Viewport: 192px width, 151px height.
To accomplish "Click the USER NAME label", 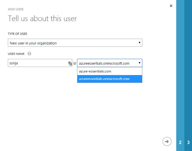I will (x=16, y=54).
